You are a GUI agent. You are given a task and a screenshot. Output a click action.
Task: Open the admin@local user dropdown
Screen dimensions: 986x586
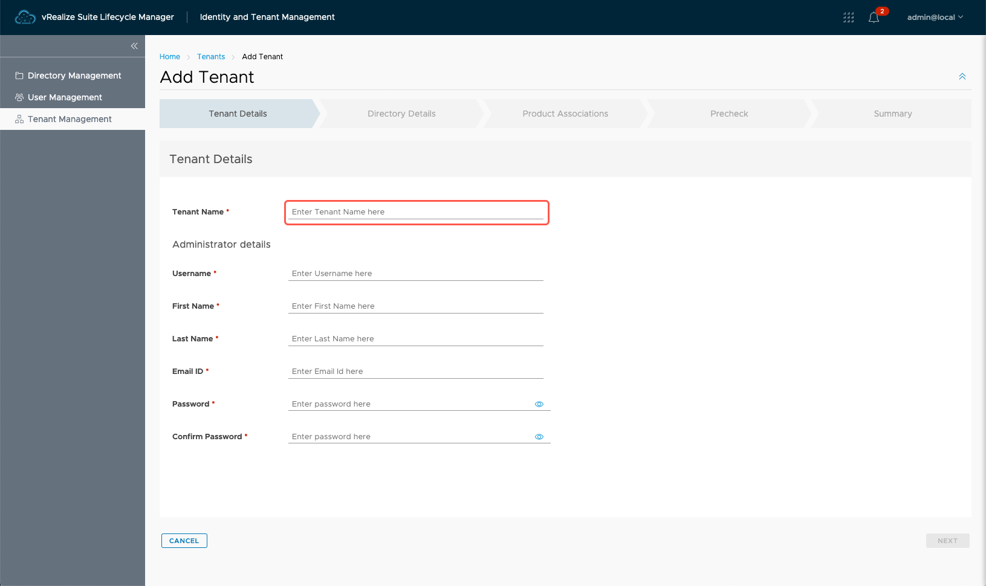pyautogui.click(x=935, y=18)
